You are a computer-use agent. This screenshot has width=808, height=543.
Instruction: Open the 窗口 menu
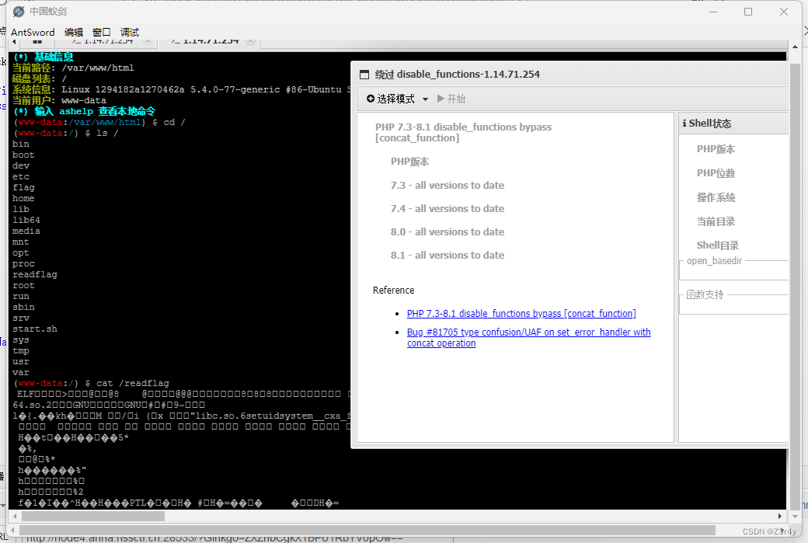pos(101,32)
